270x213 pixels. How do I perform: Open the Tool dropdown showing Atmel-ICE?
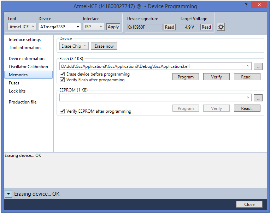(x=22, y=26)
